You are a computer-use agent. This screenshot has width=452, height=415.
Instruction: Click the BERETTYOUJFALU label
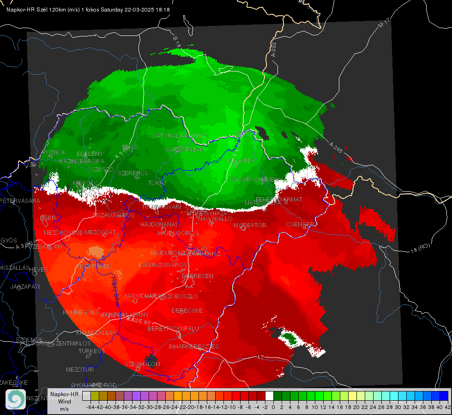(x=173, y=329)
